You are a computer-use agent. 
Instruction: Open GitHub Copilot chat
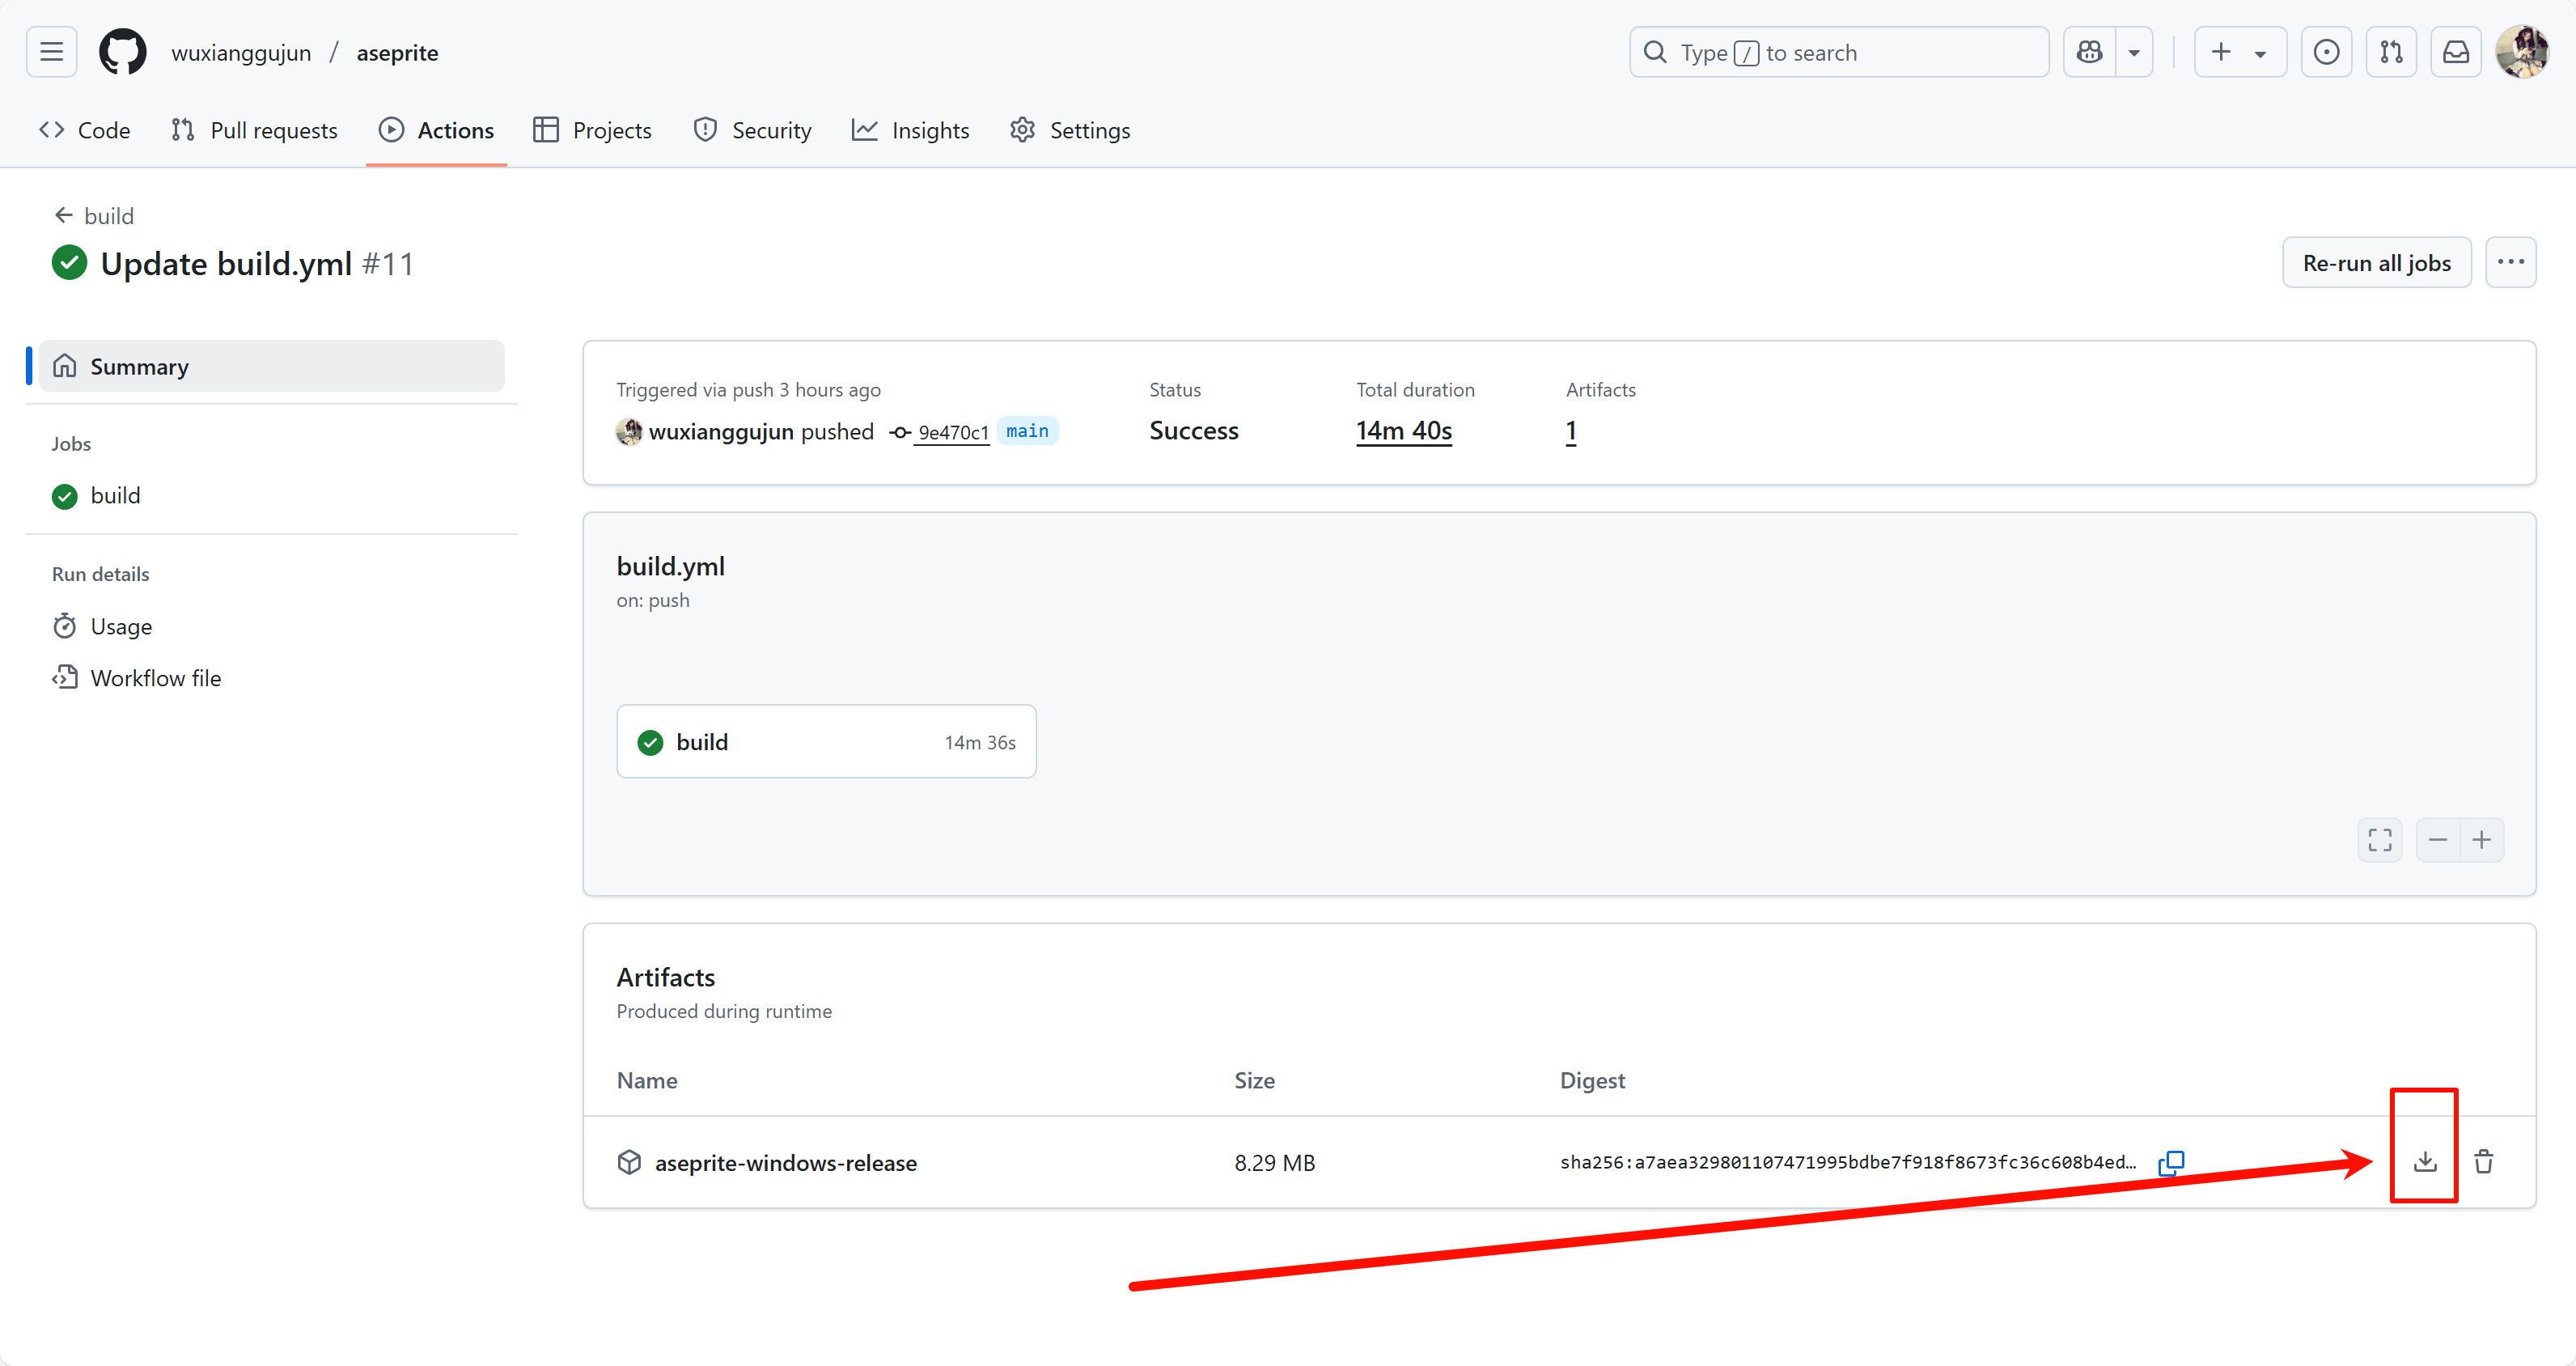[2090, 51]
